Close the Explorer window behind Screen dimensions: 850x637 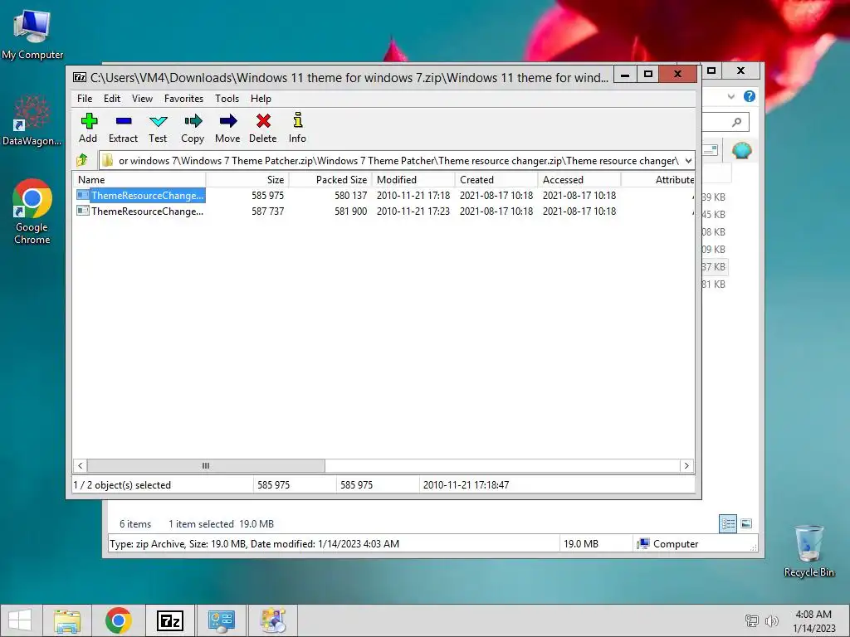click(741, 71)
